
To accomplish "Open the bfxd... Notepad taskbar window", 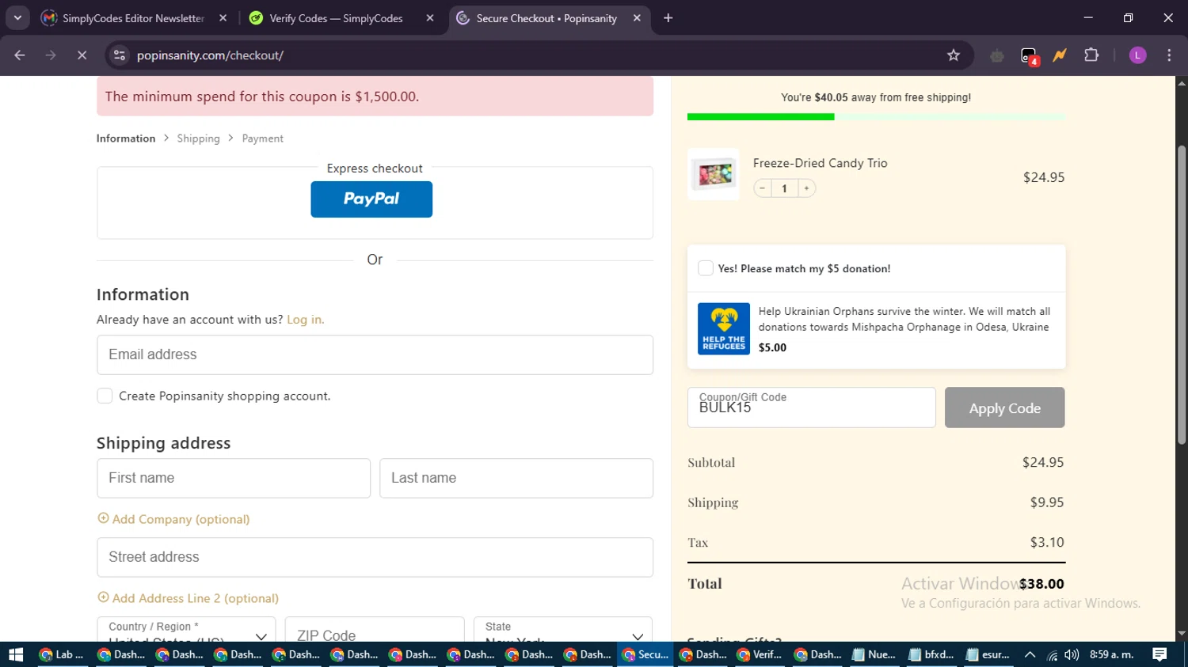I will click(x=931, y=654).
